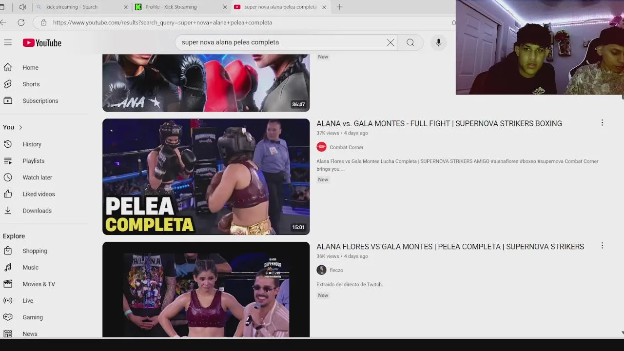Clear the search query with X
The image size is (624, 351).
pos(390,42)
